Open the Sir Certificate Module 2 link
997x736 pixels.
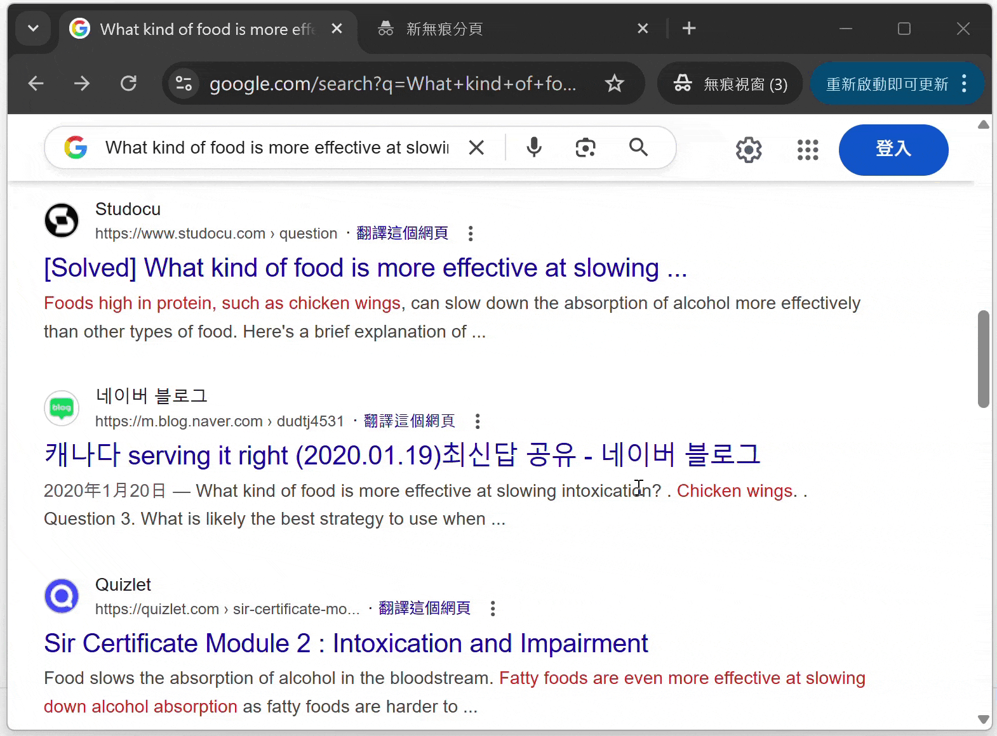tap(345, 643)
